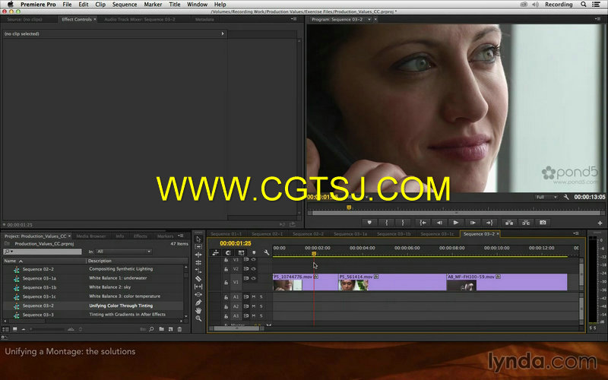The width and height of the screenshot is (608, 380).
Task: Toggle nest sequences option in timeline header
Action: point(216,252)
